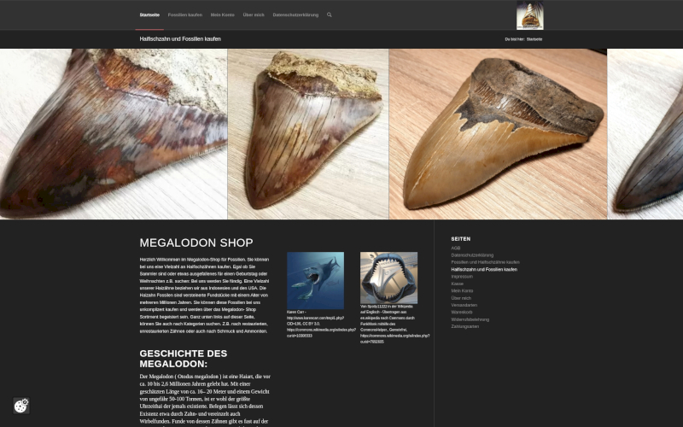Click the Startseite breadcrumb link
Viewport: 683px width, 427px height.
pyautogui.click(x=534, y=39)
